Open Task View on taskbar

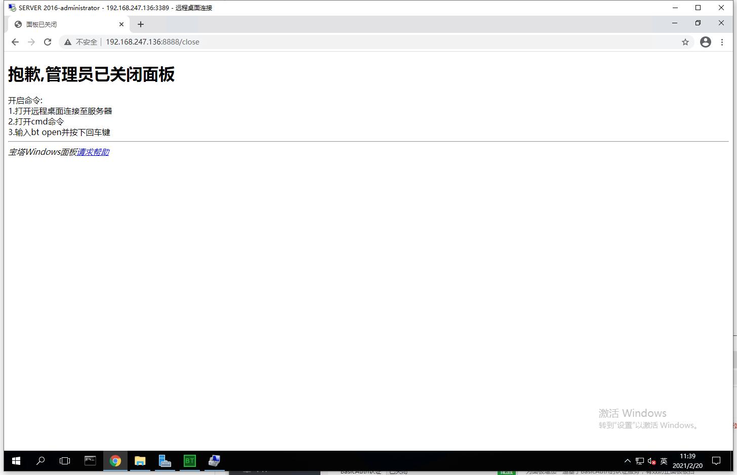click(x=65, y=461)
